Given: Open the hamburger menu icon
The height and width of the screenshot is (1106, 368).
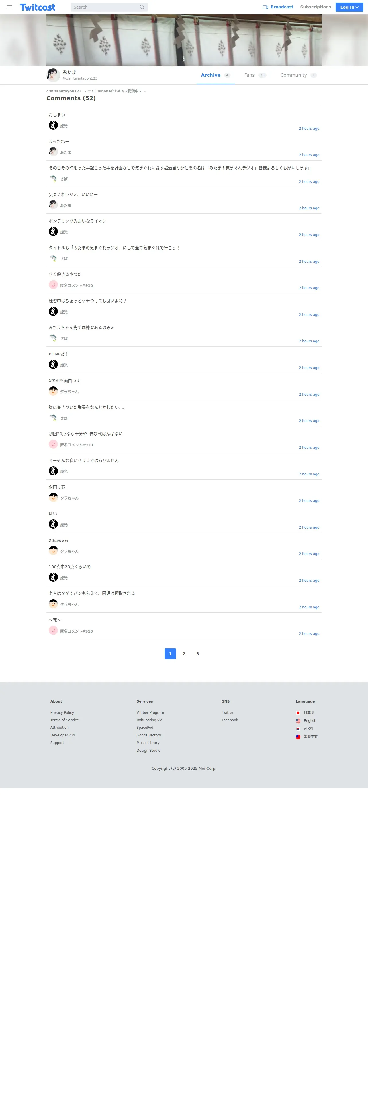Looking at the screenshot, I should click(x=9, y=7).
